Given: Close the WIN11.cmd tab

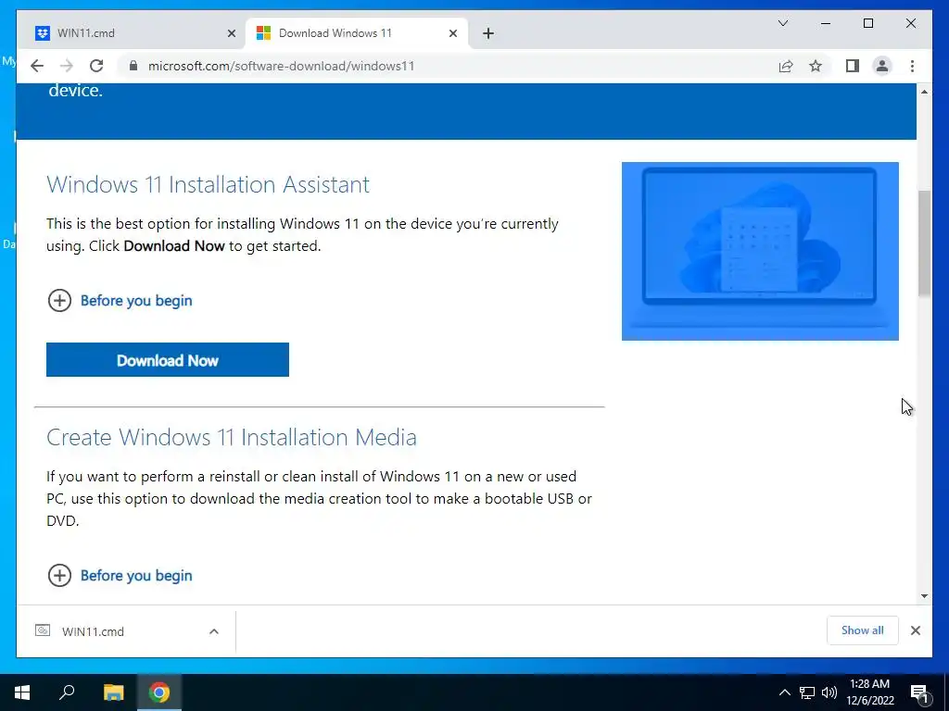Looking at the screenshot, I should 231,33.
